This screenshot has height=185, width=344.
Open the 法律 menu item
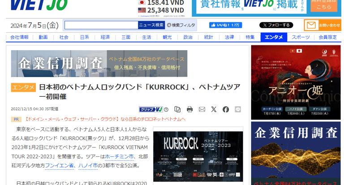point(229,37)
